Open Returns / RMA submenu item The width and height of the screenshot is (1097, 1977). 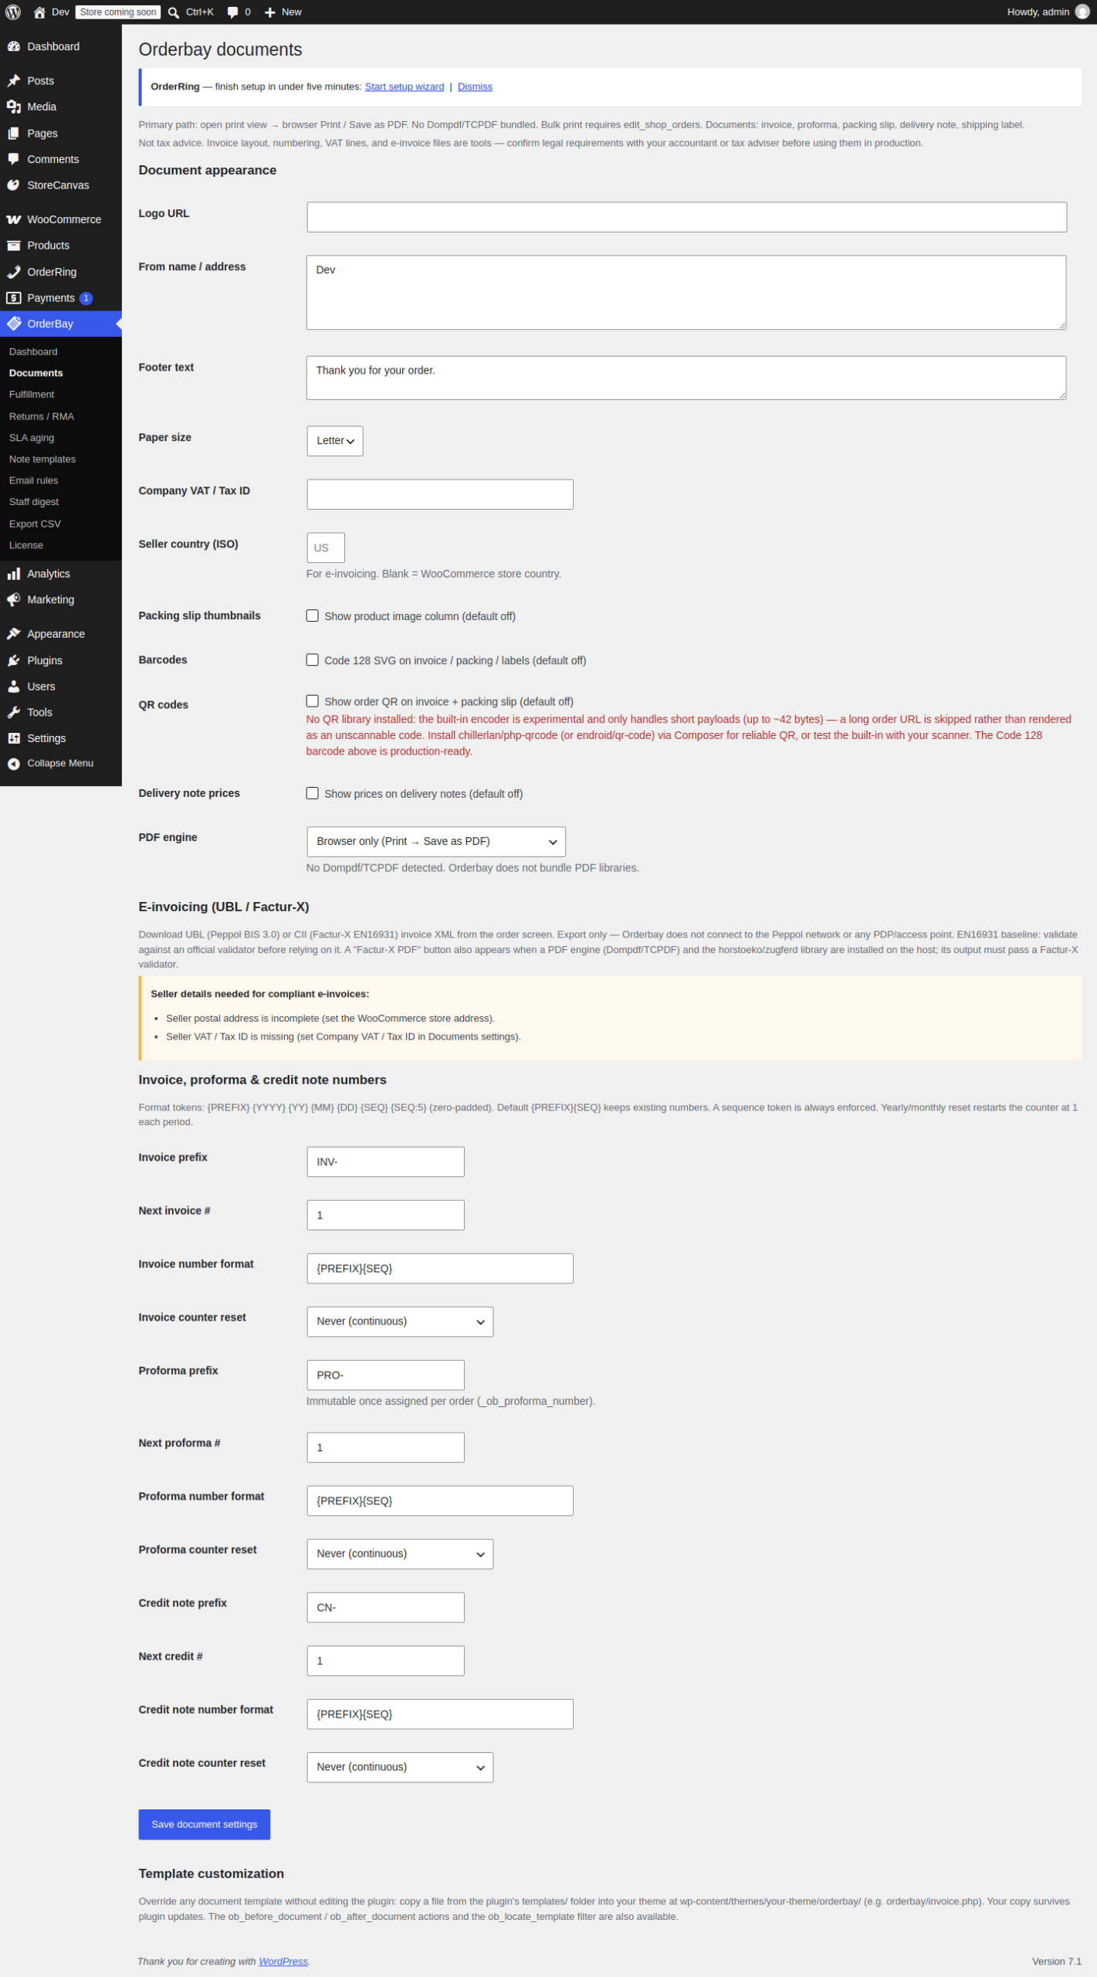42,417
